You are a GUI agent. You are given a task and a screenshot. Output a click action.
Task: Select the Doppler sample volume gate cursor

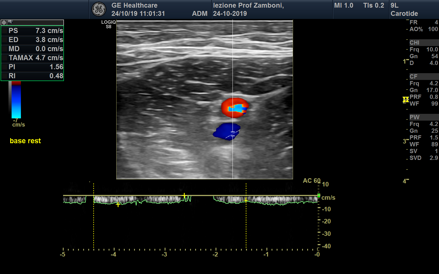(233, 134)
